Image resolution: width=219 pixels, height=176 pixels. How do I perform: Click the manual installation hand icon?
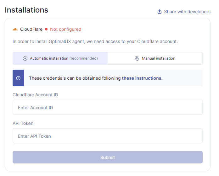coord(137,58)
